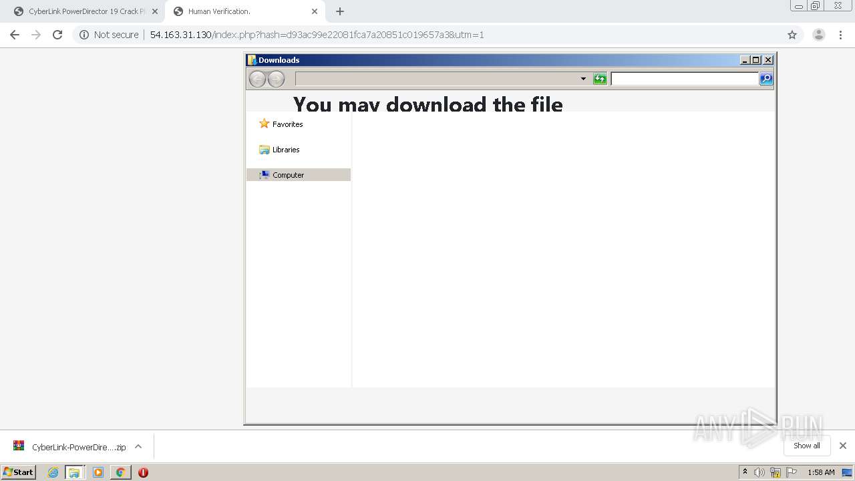Go back in Chrome
The height and width of the screenshot is (481, 855).
click(x=15, y=35)
